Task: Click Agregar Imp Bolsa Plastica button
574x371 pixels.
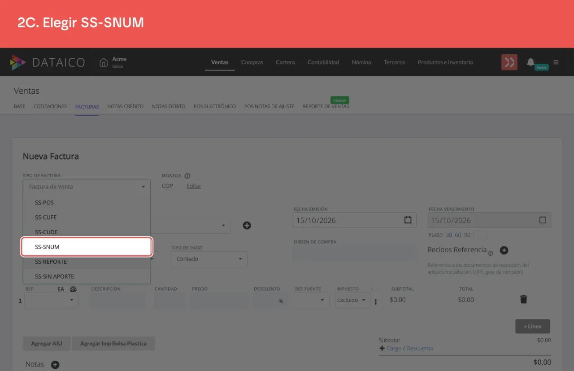Action: (x=113, y=343)
